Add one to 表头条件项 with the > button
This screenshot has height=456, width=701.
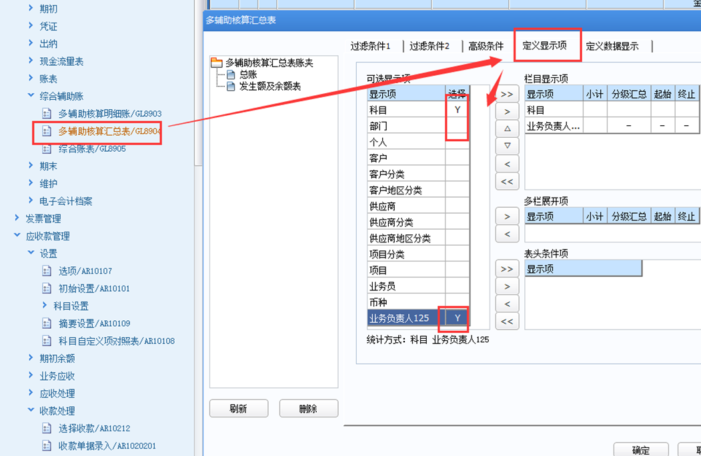coord(507,286)
